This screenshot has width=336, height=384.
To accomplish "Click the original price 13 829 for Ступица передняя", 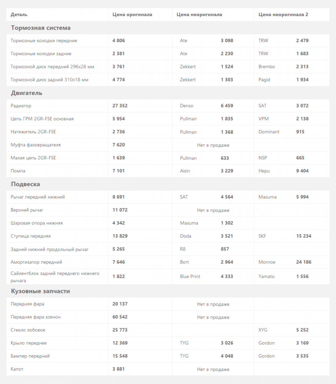I will click(x=120, y=236).
